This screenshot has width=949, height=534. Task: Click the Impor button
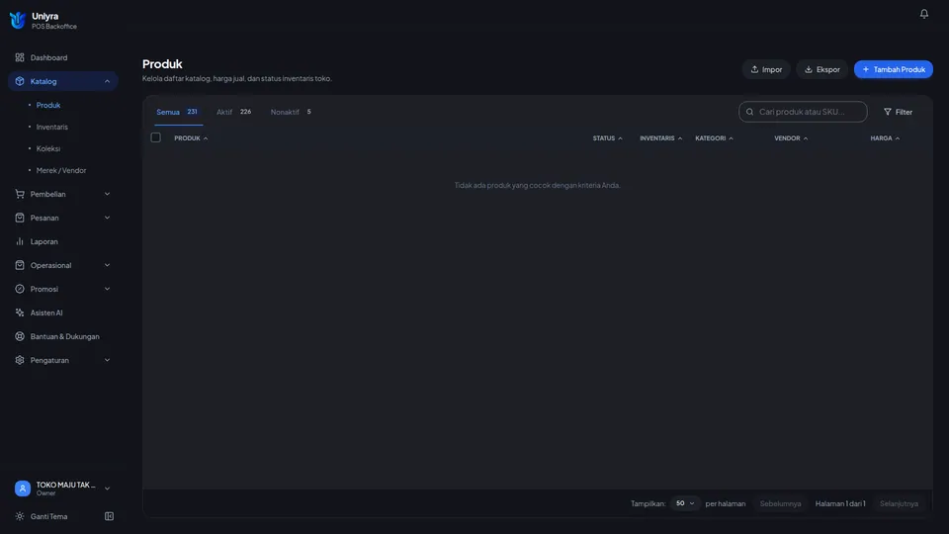(766, 69)
